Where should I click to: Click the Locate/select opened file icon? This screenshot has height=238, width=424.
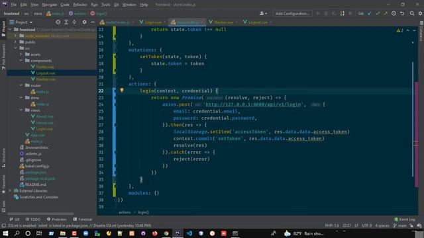[x=58, y=22]
